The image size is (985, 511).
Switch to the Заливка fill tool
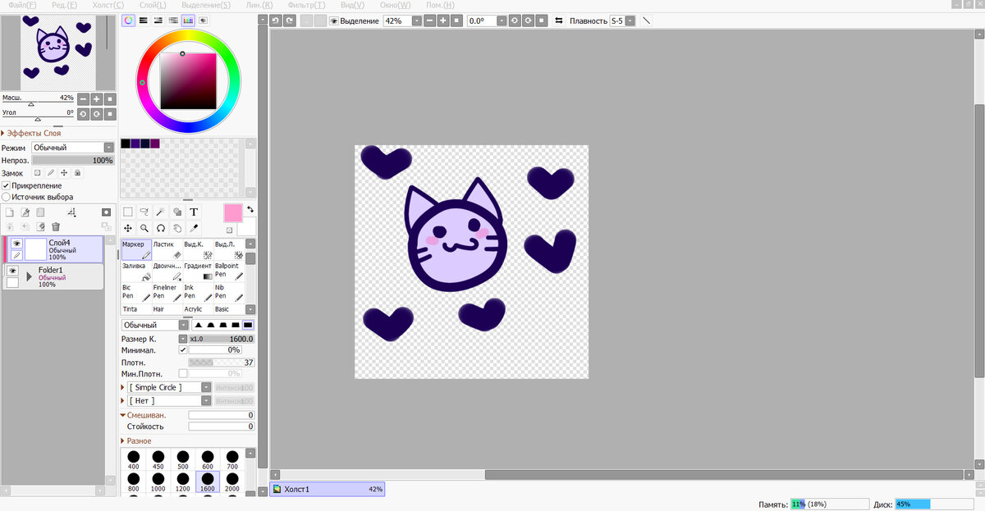point(135,271)
